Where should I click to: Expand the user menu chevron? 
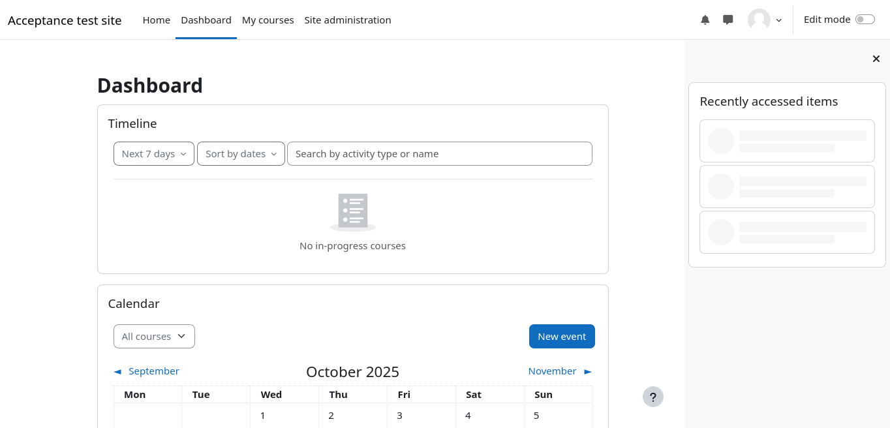pos(778,20)
